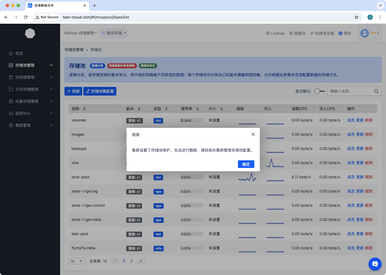The width and height of the screenshot is (386, 275).
Task: Open the 测试环境 environment dropdown
Action: coord(114,33)
